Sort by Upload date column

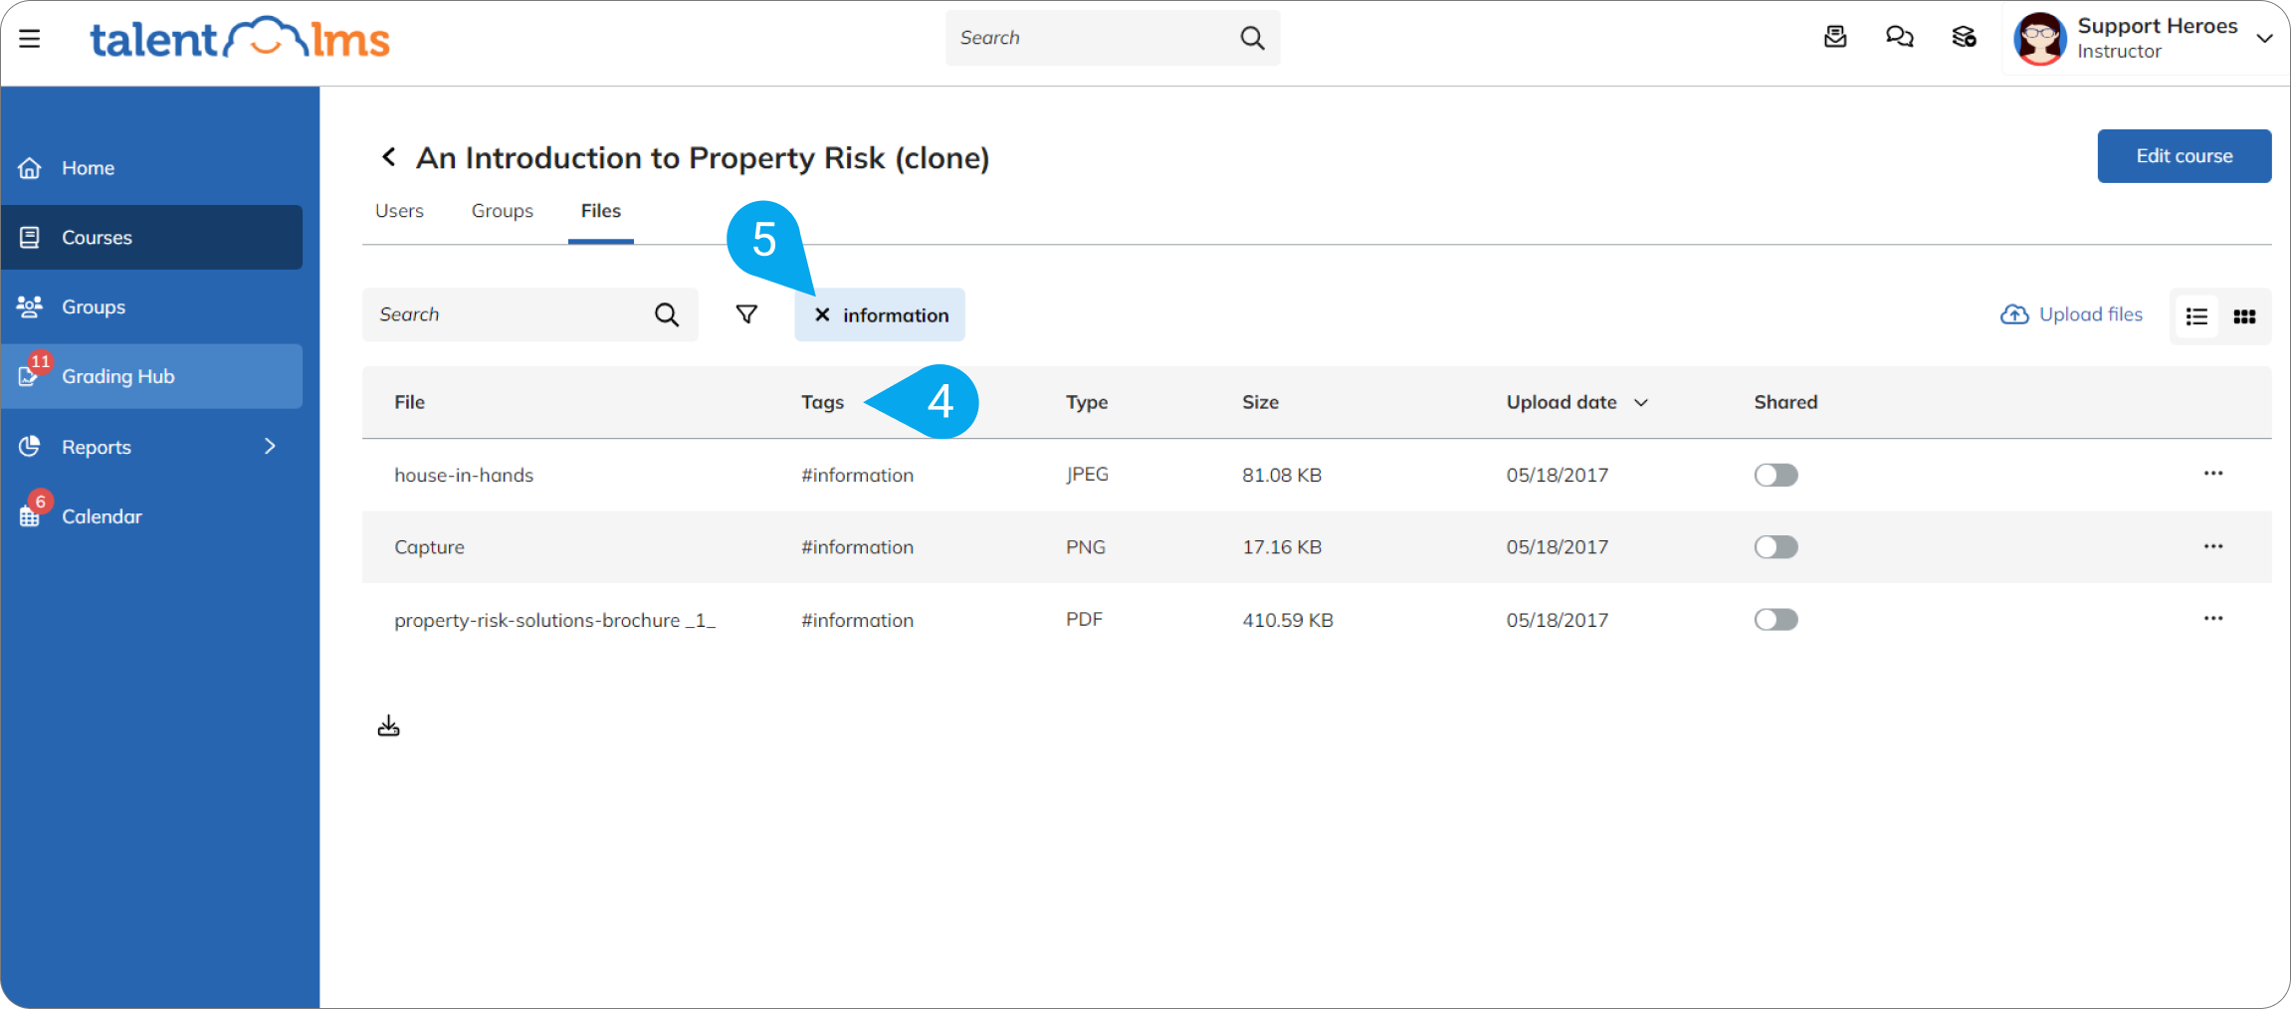point(1576,402)
